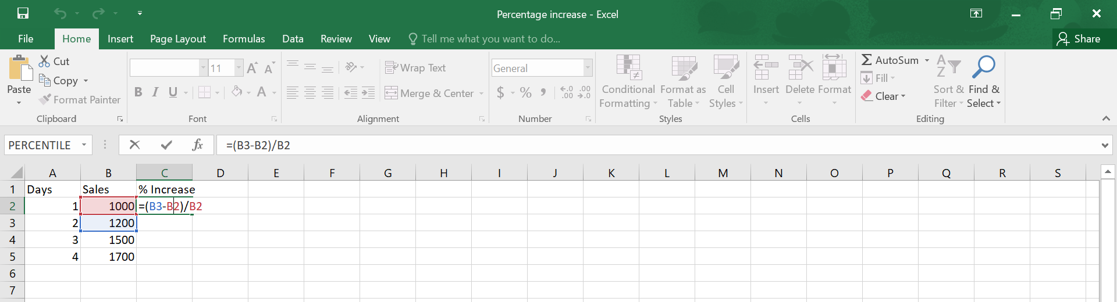The image size is (1117, 302).
Task: Click Decrease Font Size icon
Action: [269, 68]
